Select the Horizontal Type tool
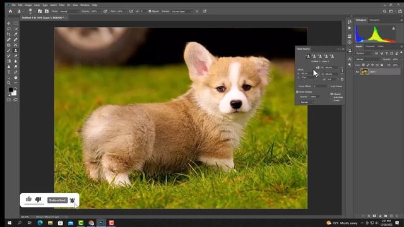The image size is (404, 227). pyautogui.click(x=9, y=72)
